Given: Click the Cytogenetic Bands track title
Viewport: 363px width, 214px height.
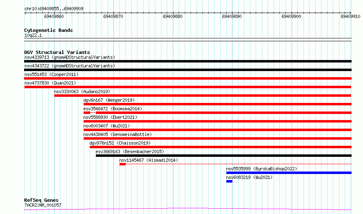Looking at the screenshot, I should 49,30.
